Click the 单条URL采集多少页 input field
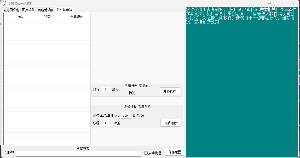 (125, 116)
